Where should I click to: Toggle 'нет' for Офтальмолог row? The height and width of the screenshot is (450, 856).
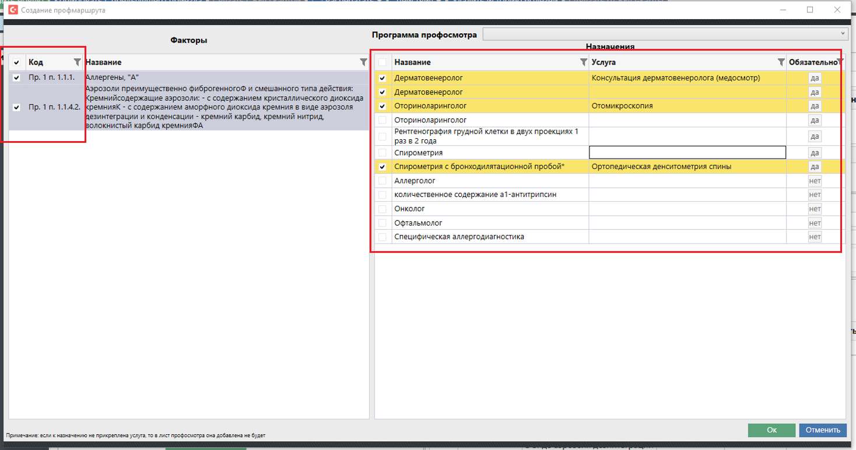815,223
